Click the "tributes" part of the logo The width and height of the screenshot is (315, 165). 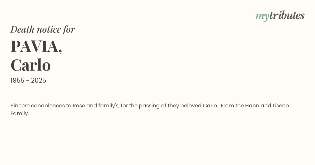tap(287, 15)
